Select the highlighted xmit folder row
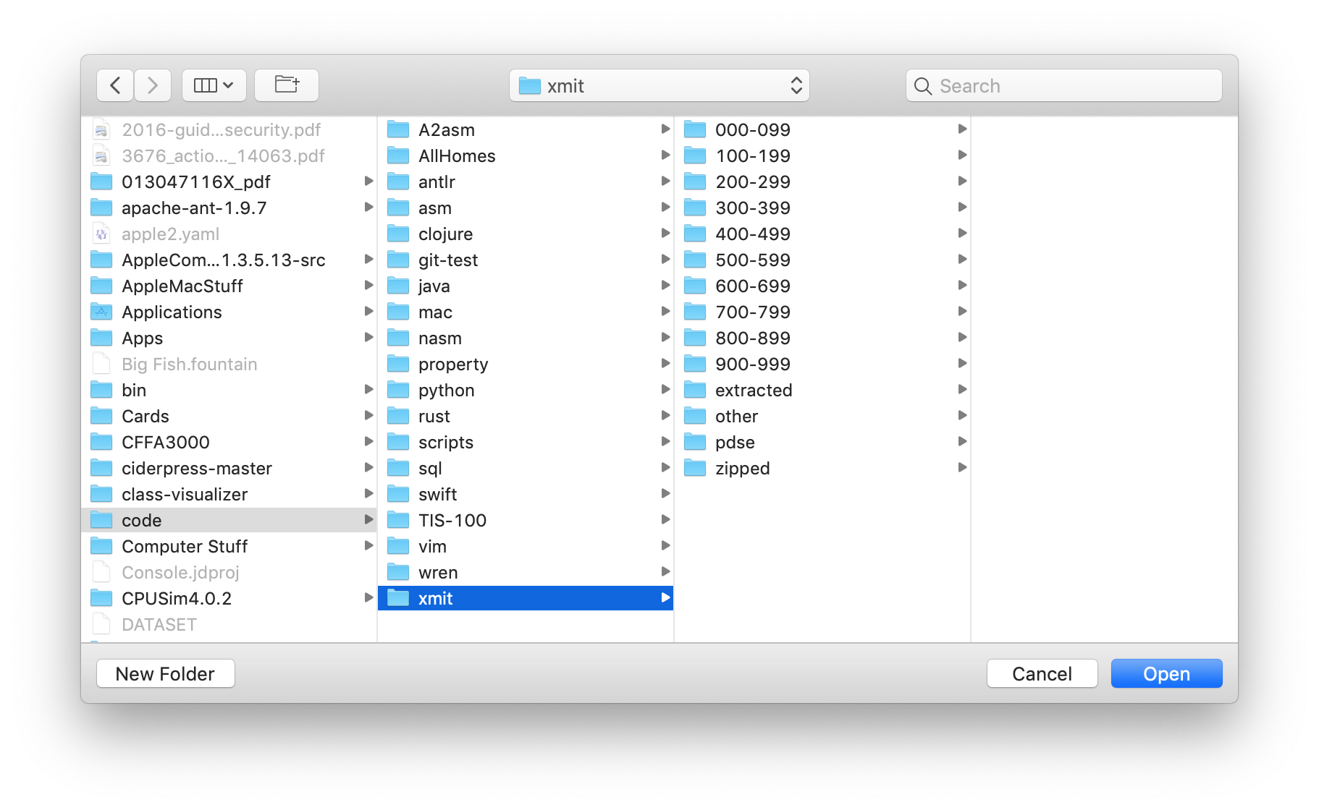Screen dimensions: 1319x810 [x=526, y=598]
